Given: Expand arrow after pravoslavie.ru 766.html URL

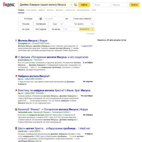Looking at the screenshot, I should 43,60.
